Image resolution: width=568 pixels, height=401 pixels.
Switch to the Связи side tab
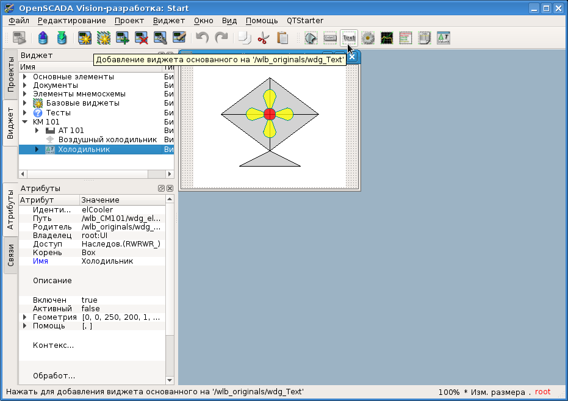click(x=10, y=256)
